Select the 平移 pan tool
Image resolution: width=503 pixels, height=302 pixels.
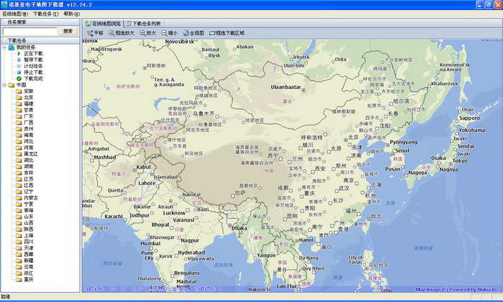coord(95,33)
